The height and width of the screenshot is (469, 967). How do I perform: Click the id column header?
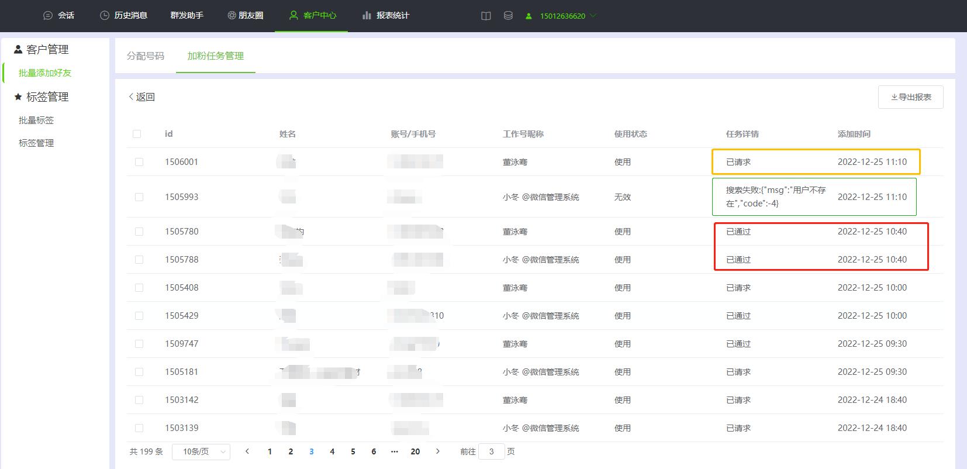[x=169, y=134]
